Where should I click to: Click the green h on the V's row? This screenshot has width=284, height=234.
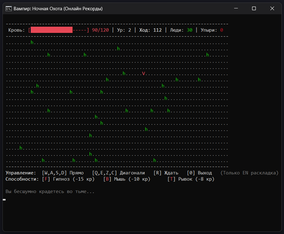124,73
